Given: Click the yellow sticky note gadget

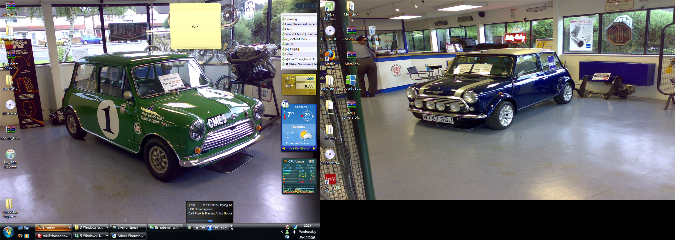Looking at the screenshot, I should tap(195, 26).
